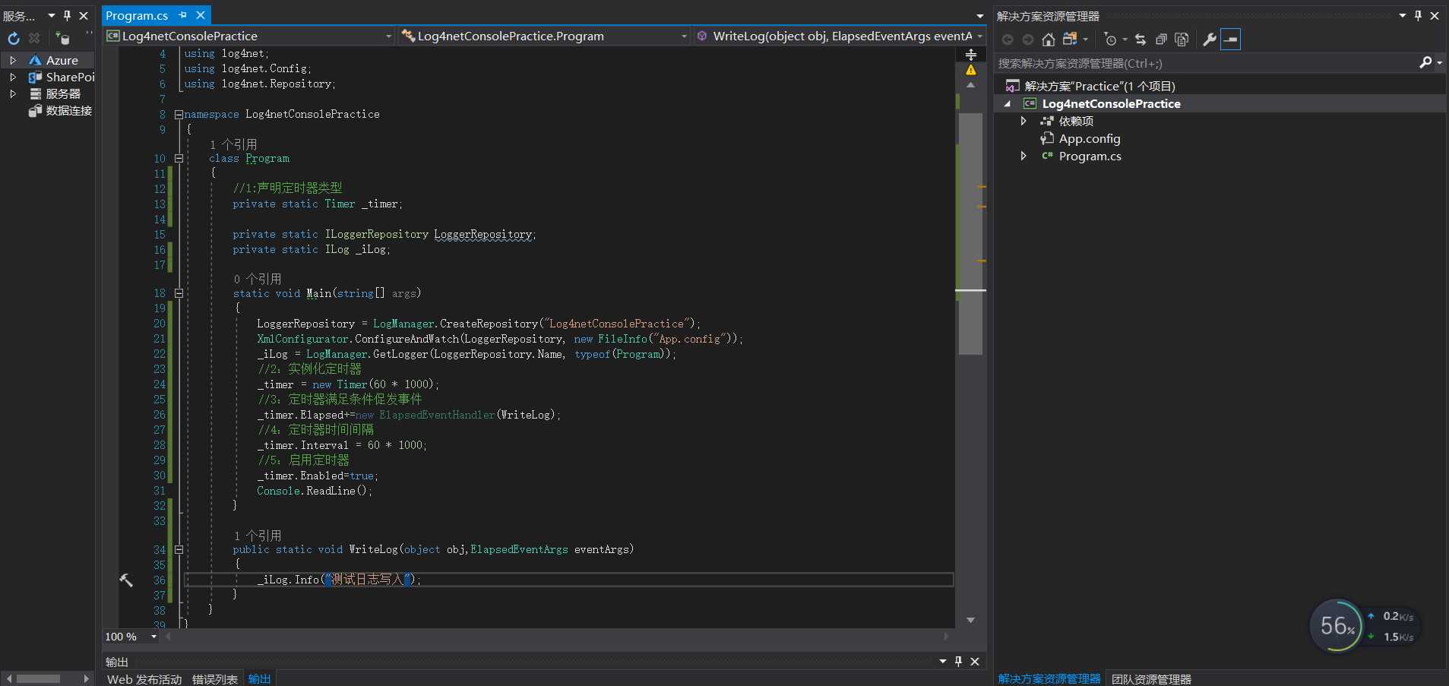Toggle auto-hide pin on Output panel
This screenshot has height=686, width=1449.
959,661
